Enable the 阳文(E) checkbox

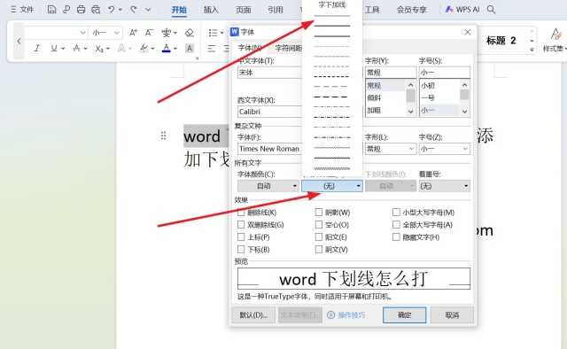tap(319, 237)
